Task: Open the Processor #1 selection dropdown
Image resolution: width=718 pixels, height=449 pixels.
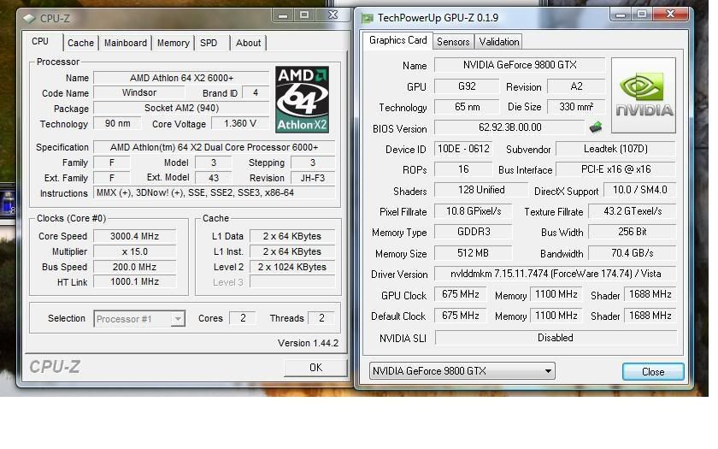Action: click(138, 319)
